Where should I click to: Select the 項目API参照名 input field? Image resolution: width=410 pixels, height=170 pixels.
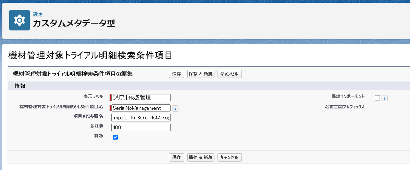pyautogui.click(x=141, y=118)
